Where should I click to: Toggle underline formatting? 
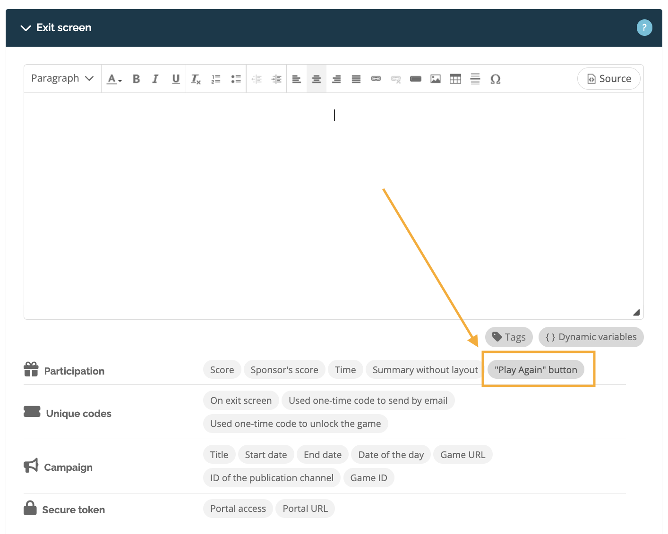[x=176, y=79]
